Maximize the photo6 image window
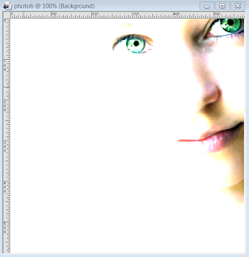Screen dimensions: 249x257 (222, 6)
